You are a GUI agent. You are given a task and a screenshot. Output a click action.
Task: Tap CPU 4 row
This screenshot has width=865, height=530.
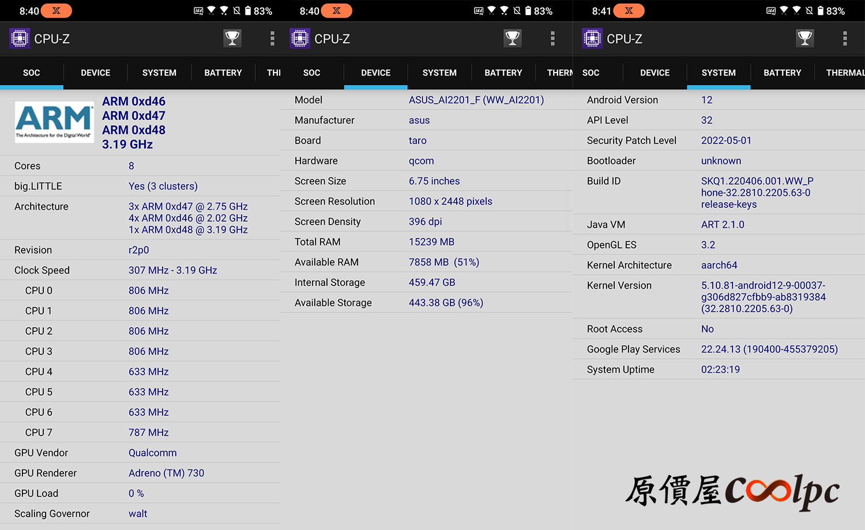(140, 372)
